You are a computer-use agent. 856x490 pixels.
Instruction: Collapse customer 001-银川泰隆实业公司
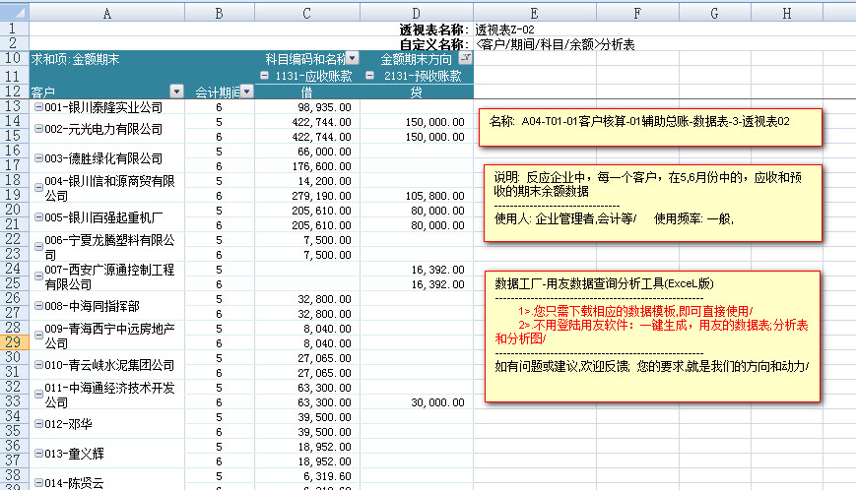38,107
